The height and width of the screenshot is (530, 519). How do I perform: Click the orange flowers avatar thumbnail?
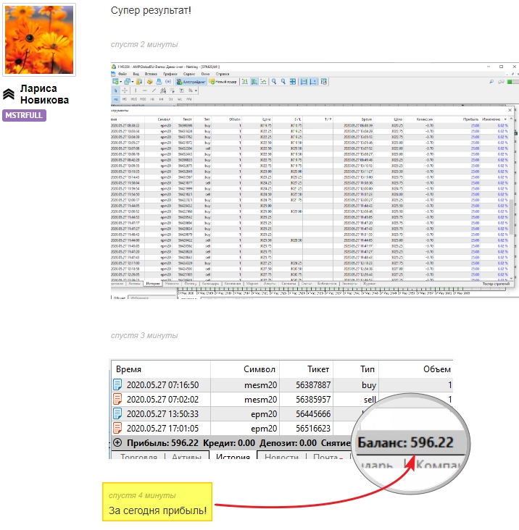[x=39, y=40]
